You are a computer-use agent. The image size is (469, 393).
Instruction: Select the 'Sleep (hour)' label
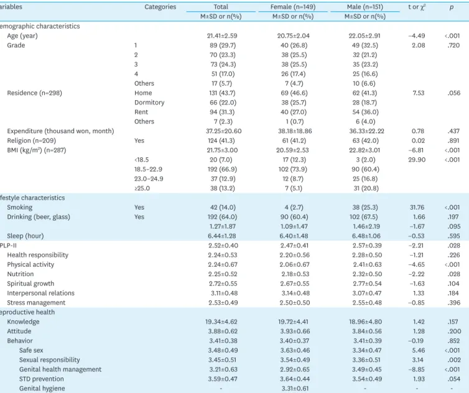[26, 236]
